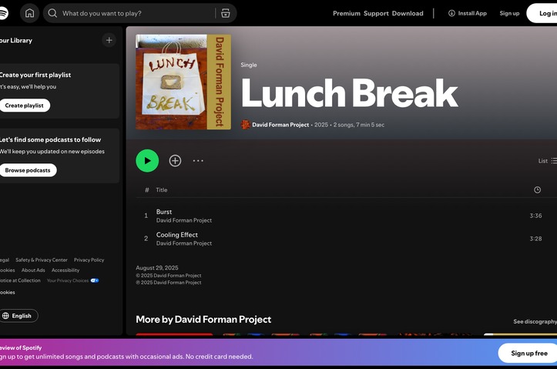Image resolution: width=557 pixels, height=369 pixels.
Task: Click the Title column header
Action: pyautogui.click(x=161, y=190)
